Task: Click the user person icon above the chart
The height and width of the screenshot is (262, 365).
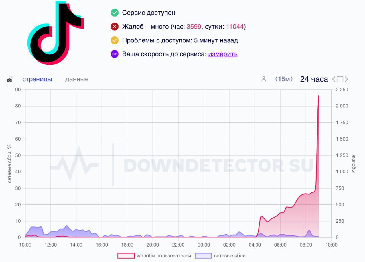Action: pos(264,79)
